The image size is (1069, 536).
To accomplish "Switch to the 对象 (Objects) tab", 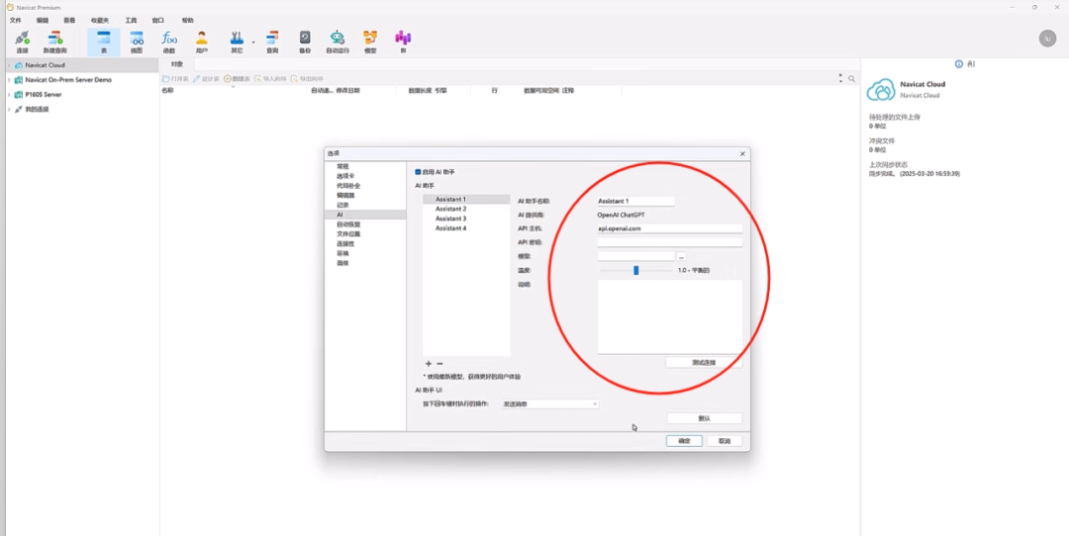I will click(x=176, y=64).
